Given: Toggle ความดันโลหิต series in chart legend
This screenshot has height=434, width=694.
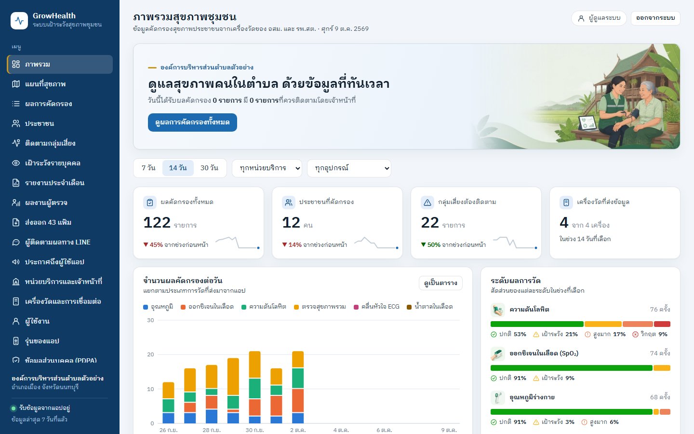Looking at the screenshot, I should (264, 307).
